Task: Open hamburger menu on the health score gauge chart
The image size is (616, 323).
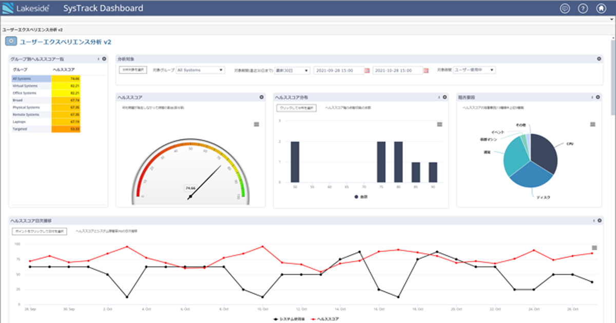Action: (257, 124)
